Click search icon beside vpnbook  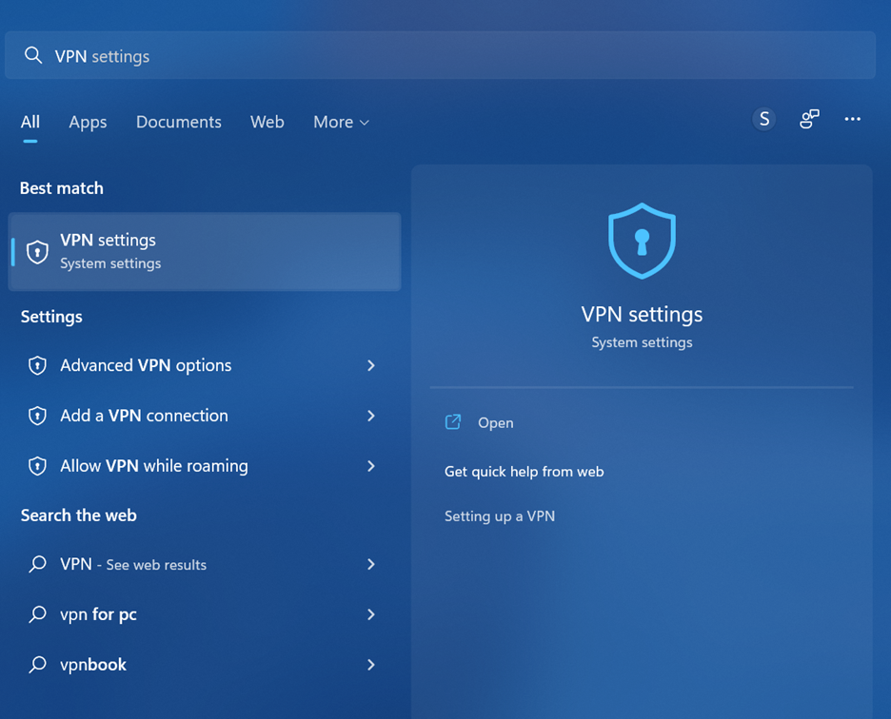click(37, 665)
